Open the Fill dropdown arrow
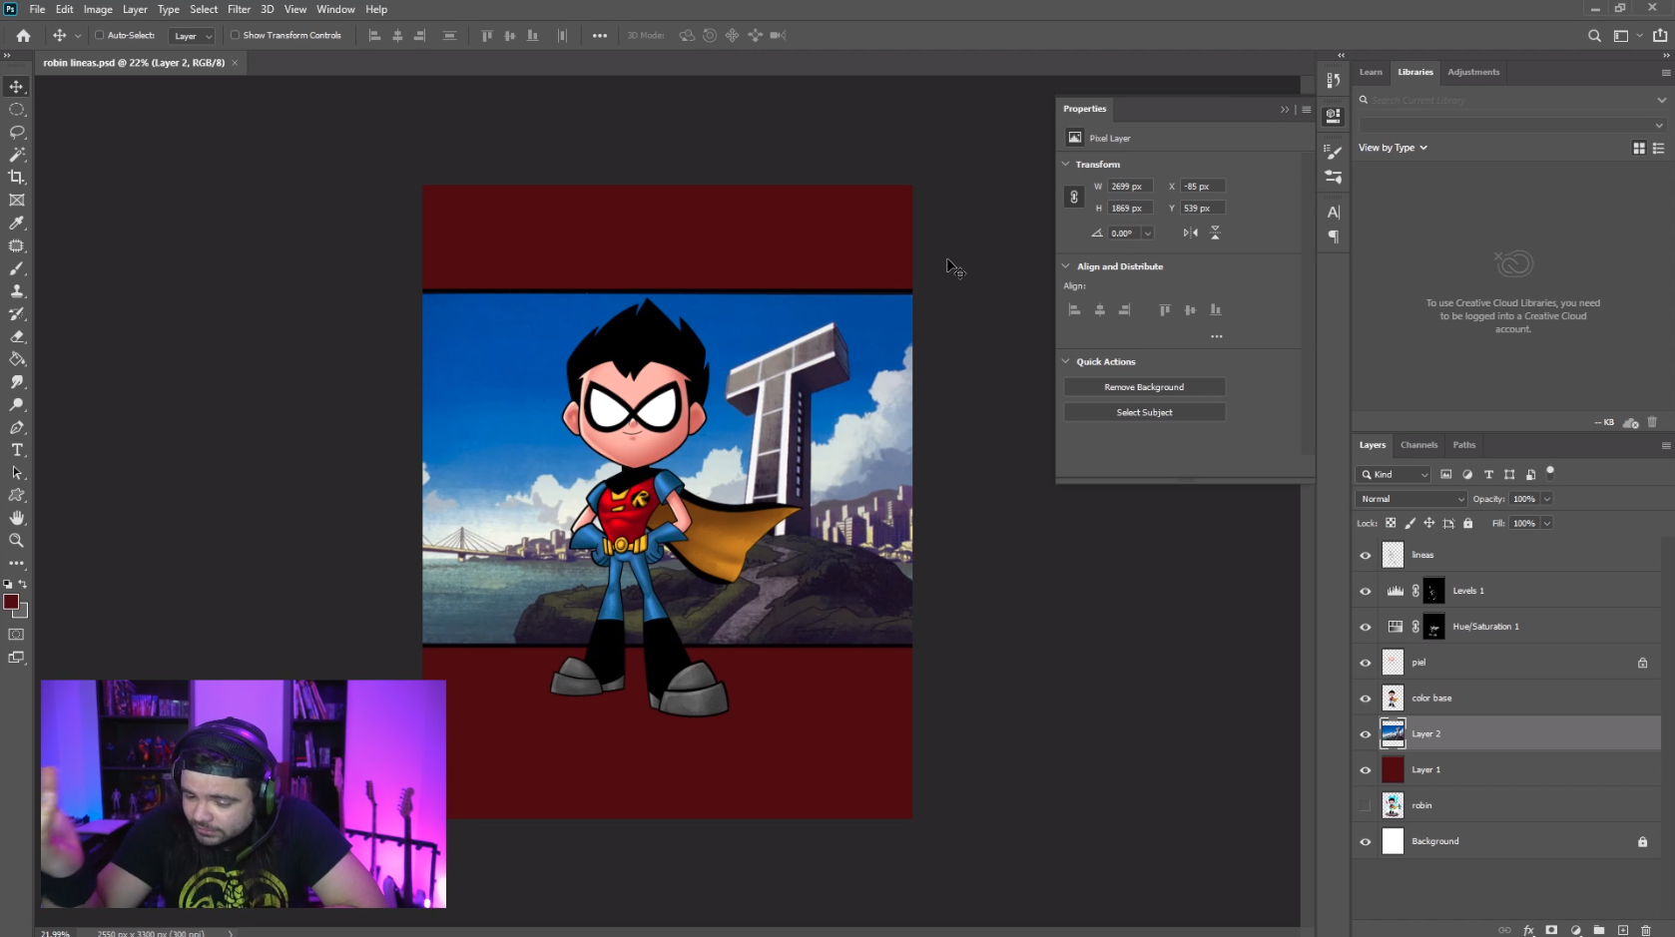The height and width of the screenshot is (937, 1675). coord(1547,523)
